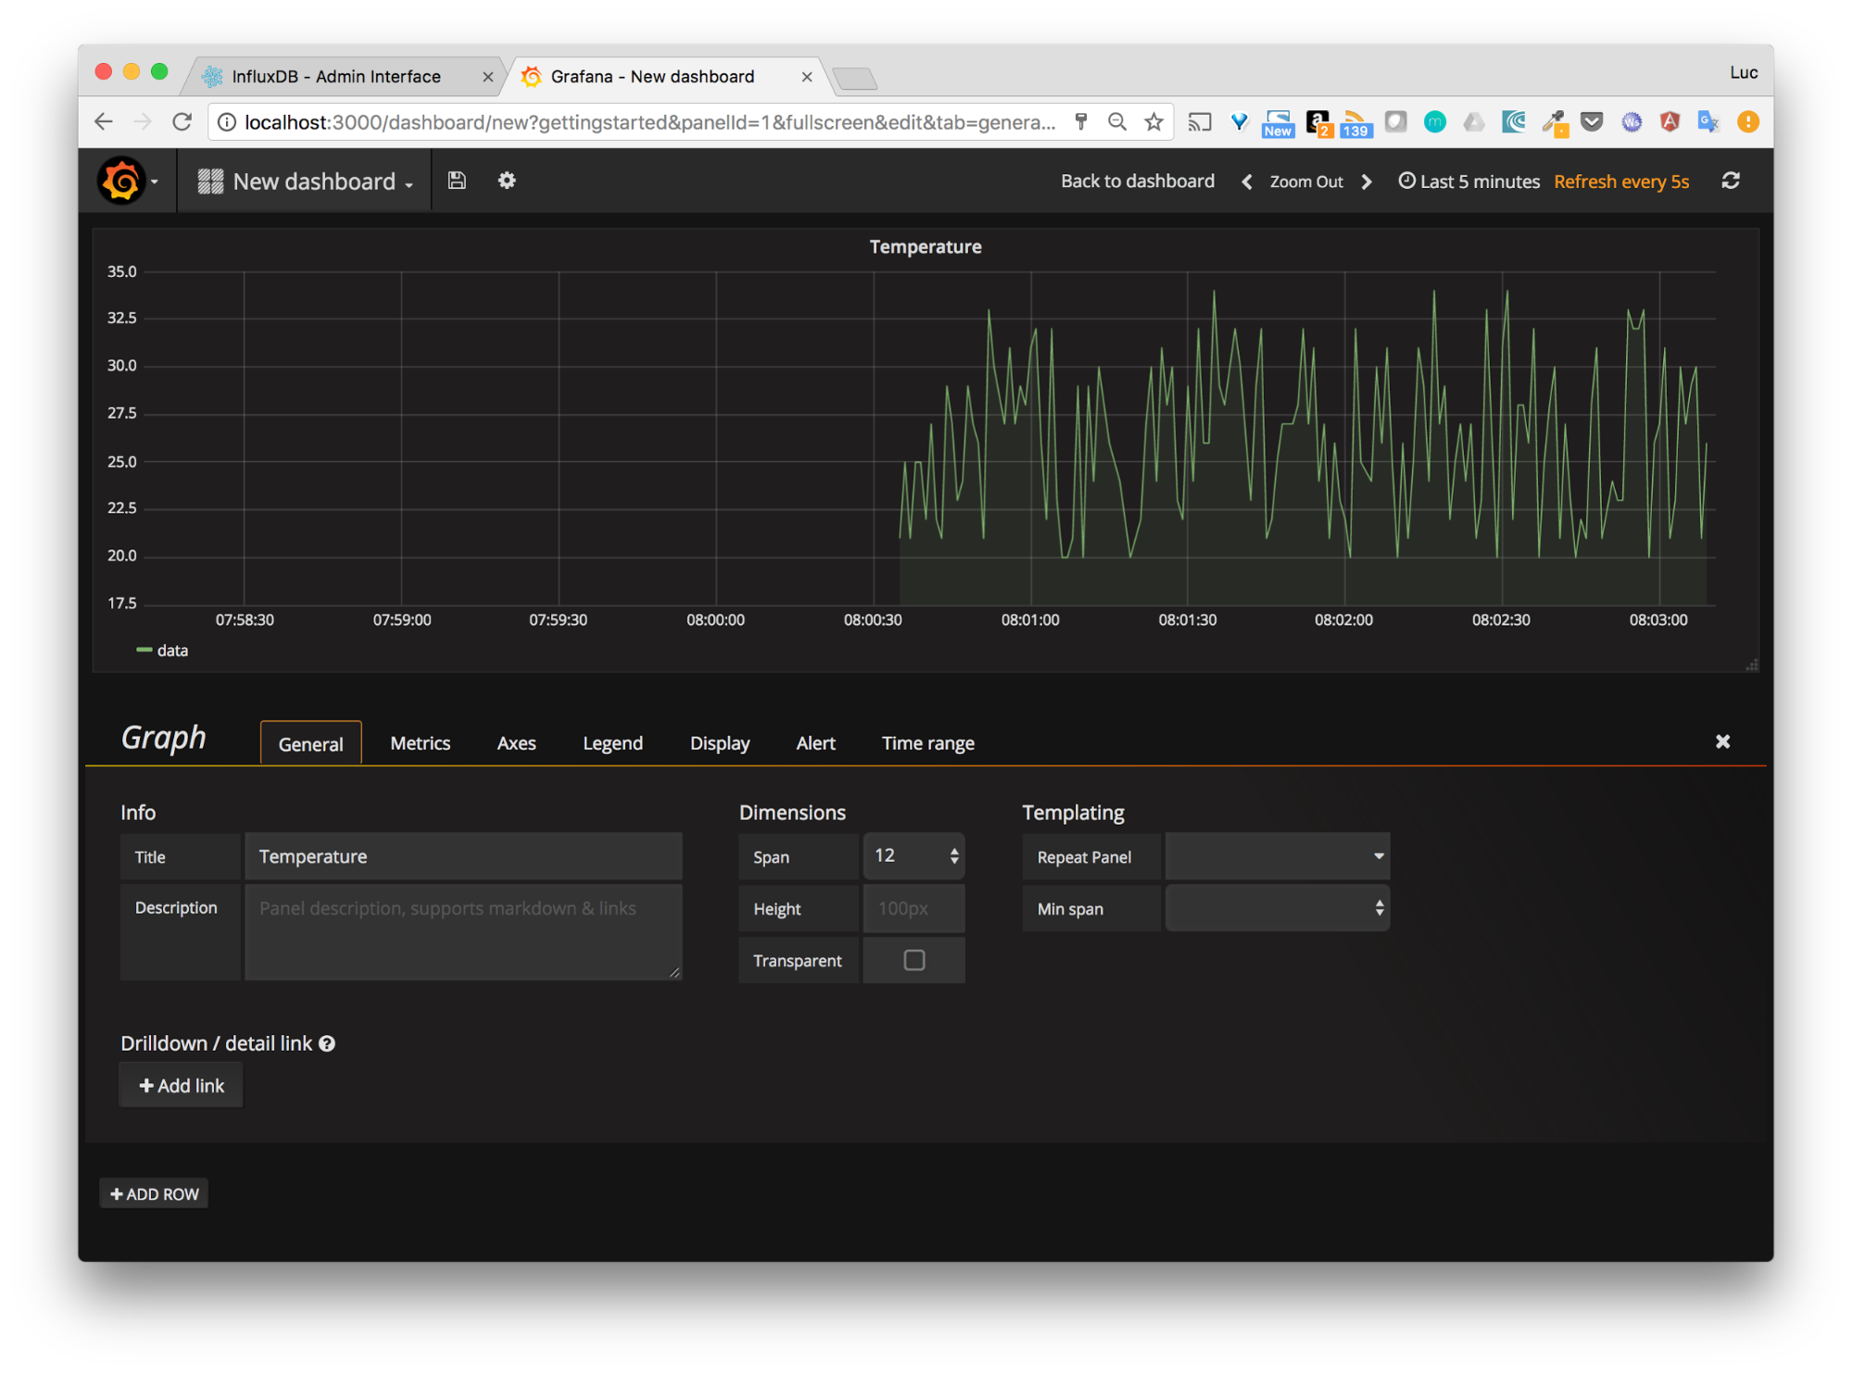Increase Span using the stepper control
Screen dimensions: 1852x1374
click(x=953, y=850)
